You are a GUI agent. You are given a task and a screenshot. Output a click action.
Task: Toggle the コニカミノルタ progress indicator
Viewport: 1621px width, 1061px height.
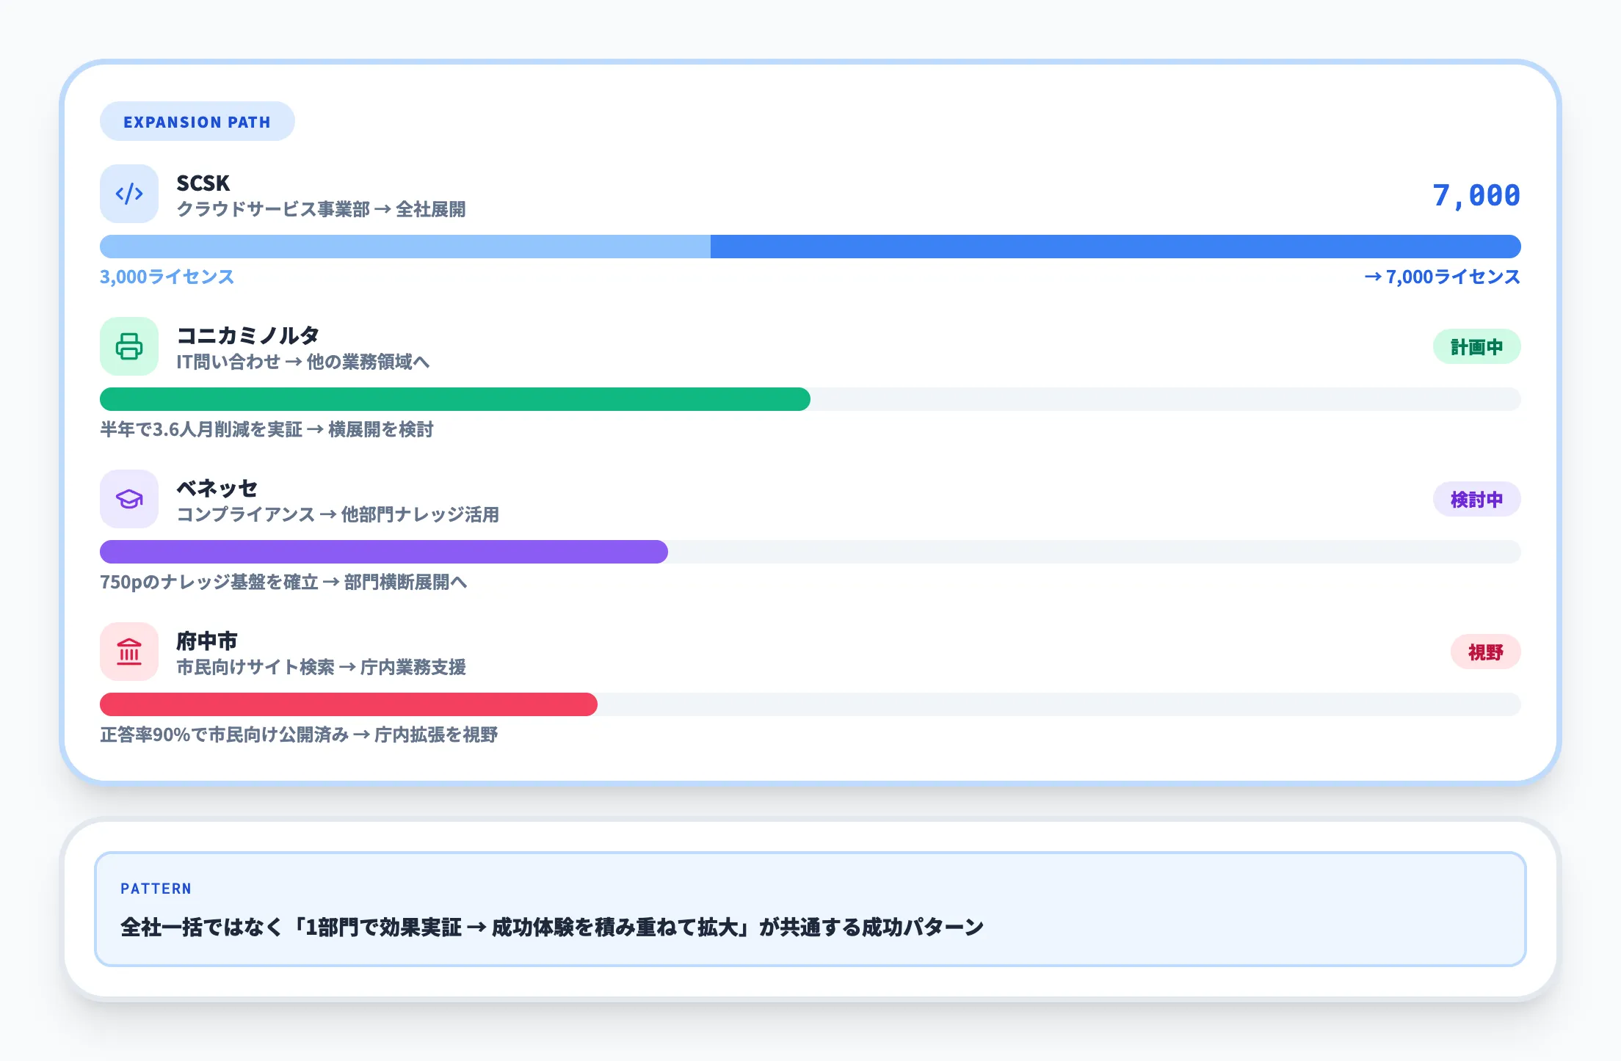[454, 399]
